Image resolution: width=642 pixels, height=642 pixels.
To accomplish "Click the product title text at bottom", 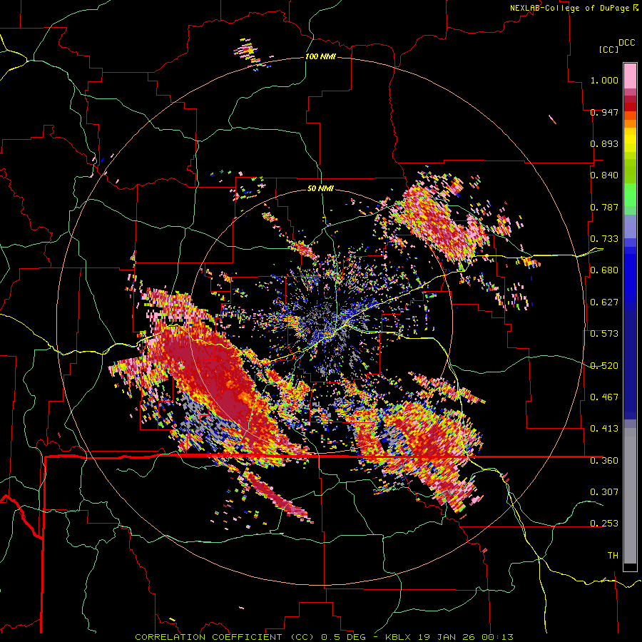I will click(x=324, y=637).
